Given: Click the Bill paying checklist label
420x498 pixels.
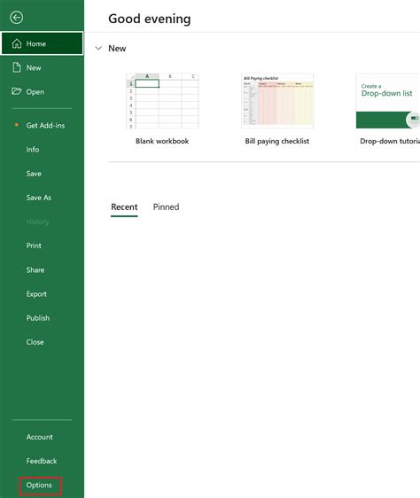Looking at the screenshot, I should [x=277, y=141].
